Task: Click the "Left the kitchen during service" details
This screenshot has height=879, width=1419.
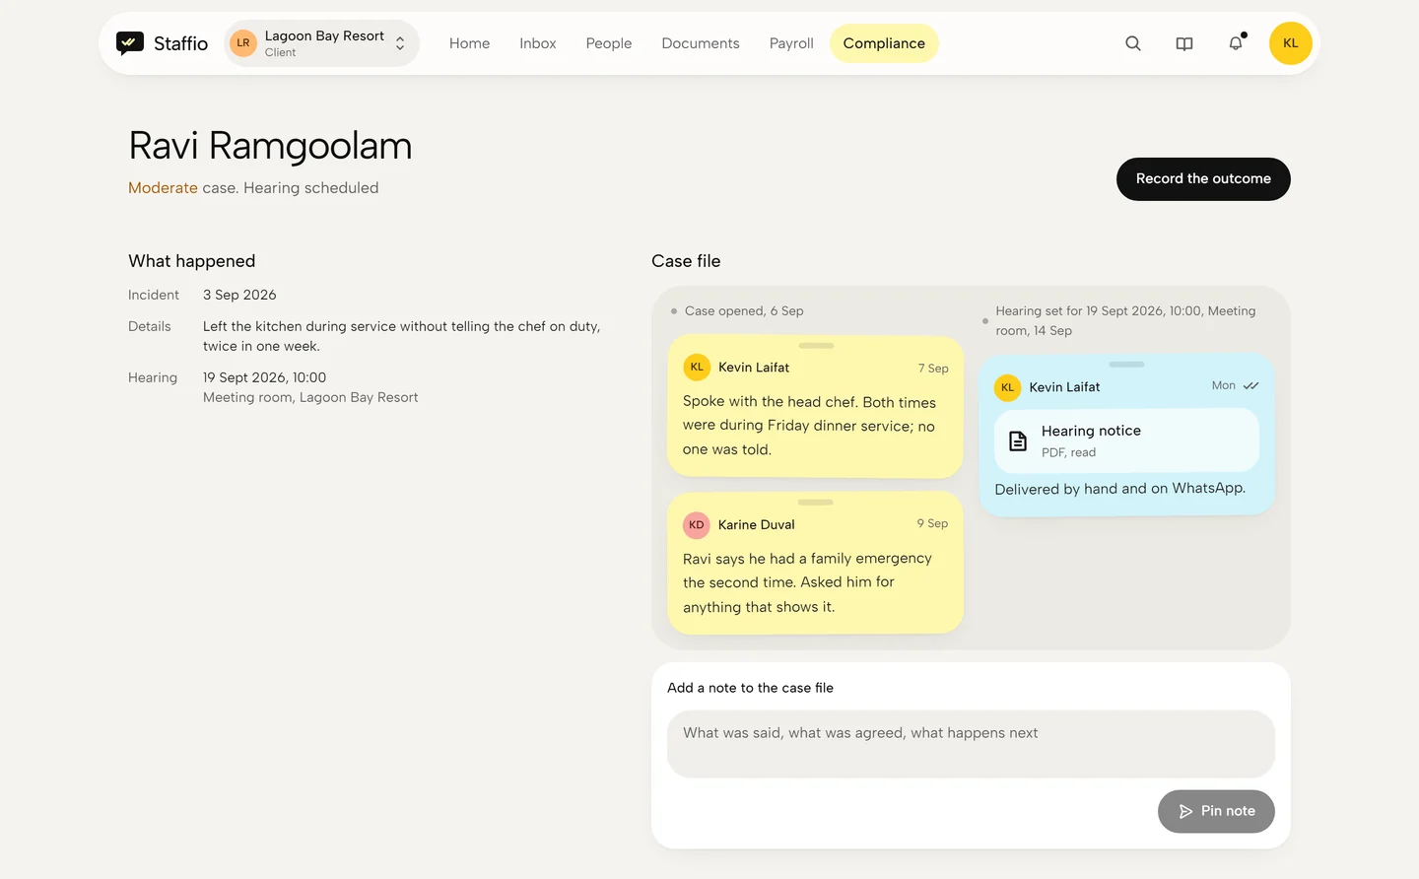Action: pos(401,336)
